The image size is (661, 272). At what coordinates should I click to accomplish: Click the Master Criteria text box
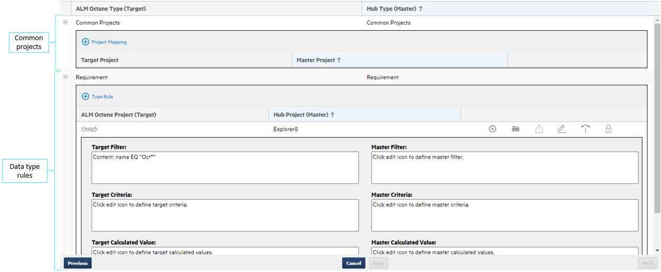(x=505, y=215)
